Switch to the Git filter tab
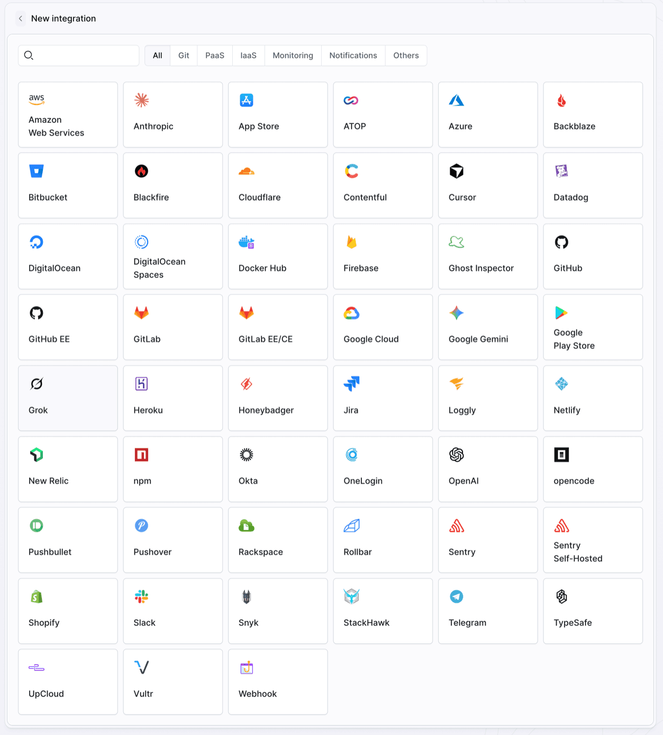Screen dimensions: 663x735 coord(184,56)
